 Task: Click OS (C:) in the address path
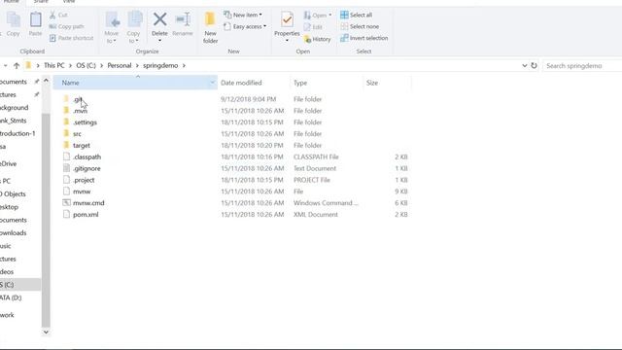coord(86,65)
